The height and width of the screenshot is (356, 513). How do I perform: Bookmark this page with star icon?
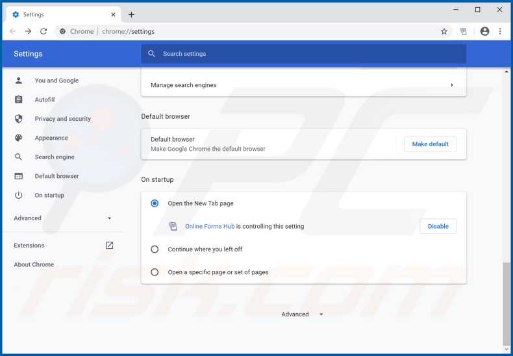pos(444,31)
